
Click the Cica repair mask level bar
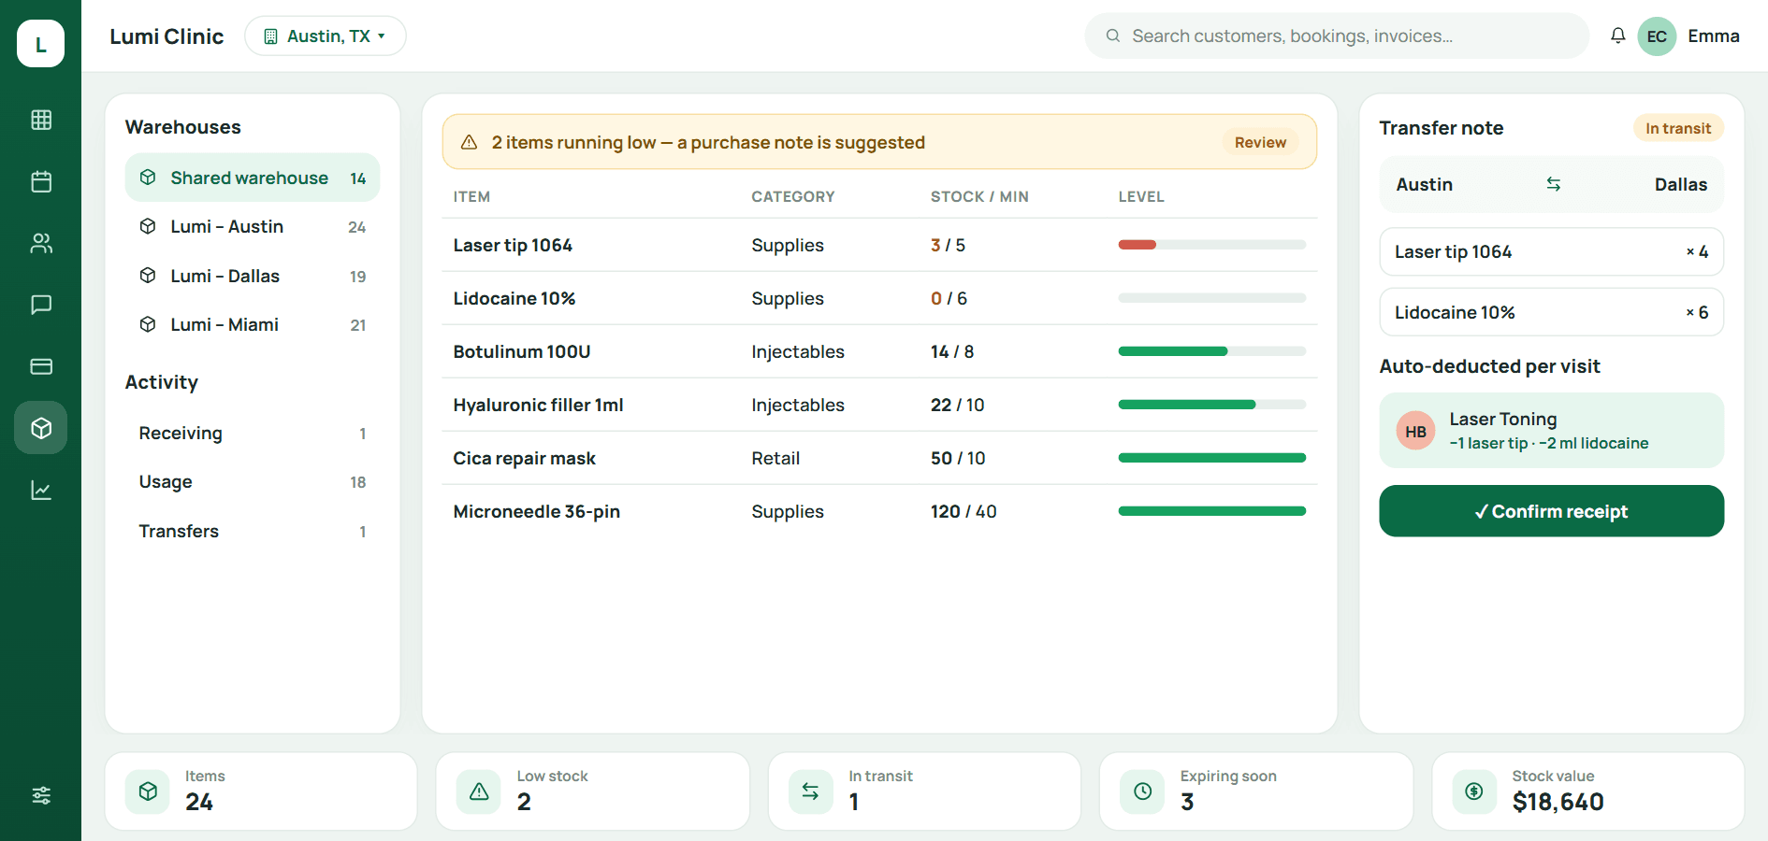coord(1211,458)
